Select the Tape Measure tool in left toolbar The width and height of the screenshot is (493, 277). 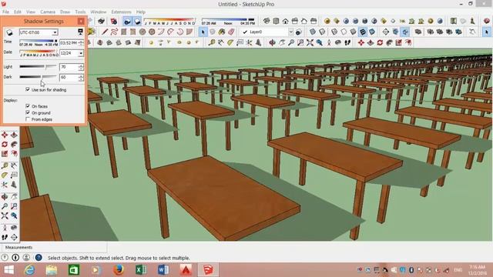(x=5, y=165)
